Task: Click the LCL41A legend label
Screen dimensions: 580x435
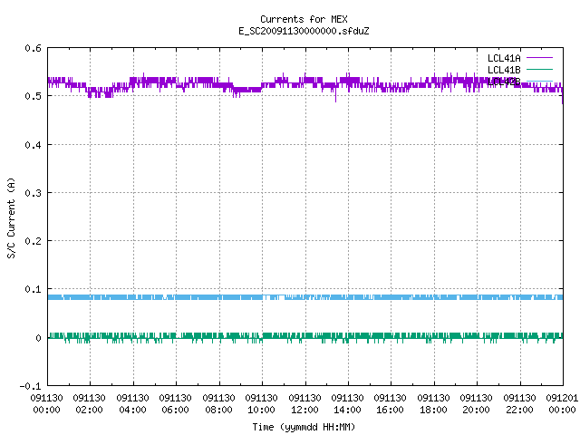Action: [x=504, y=58]
